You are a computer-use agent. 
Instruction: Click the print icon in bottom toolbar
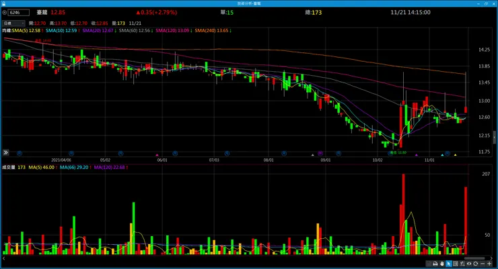point(435,264)
